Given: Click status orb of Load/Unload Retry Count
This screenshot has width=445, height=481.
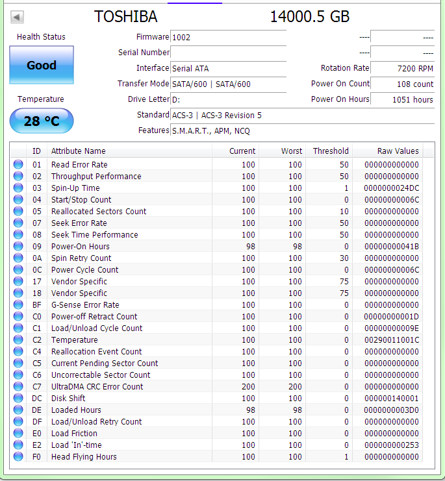Looking at the screenshot, I should (x=18, y=421).
